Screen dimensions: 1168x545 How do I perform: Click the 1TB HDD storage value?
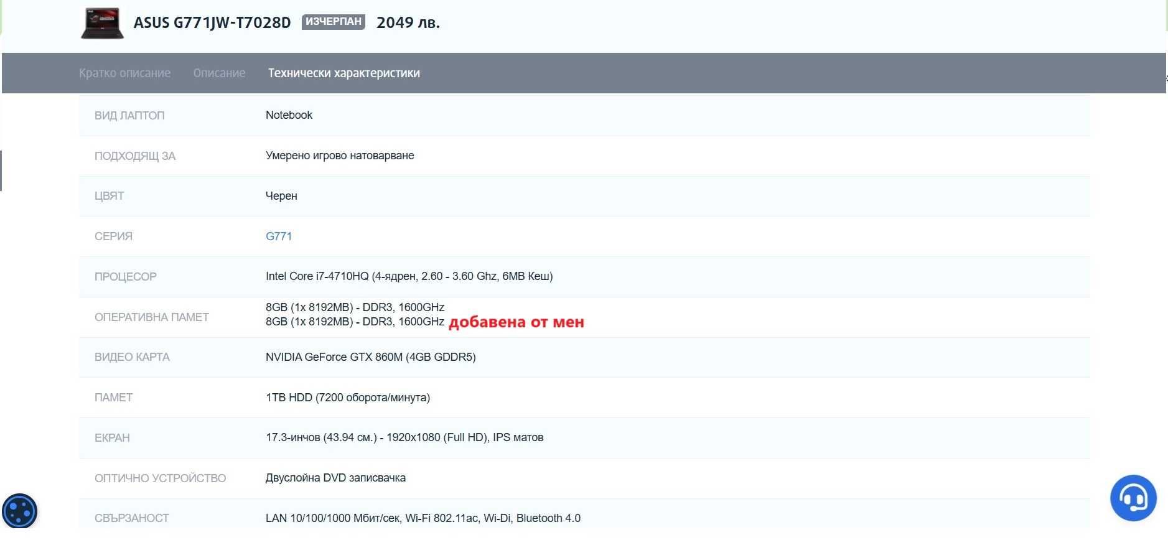[348, 398]
